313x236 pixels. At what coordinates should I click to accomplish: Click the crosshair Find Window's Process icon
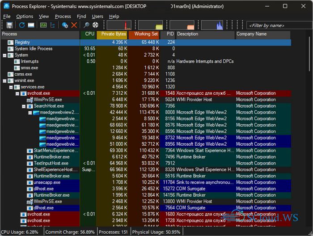pyautogui.click(x=95, y=25)
